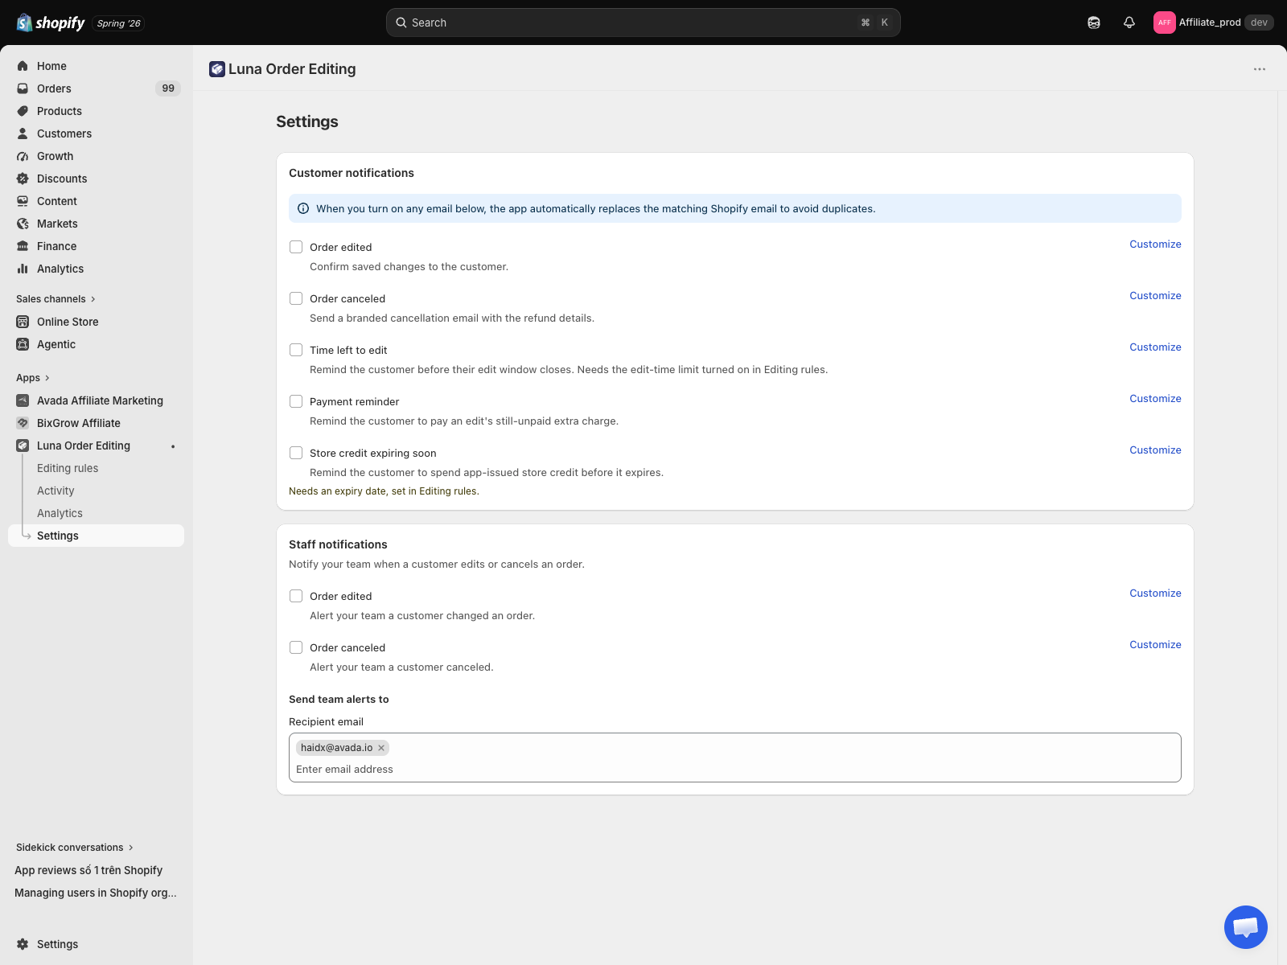Expand the Apps section

pos(33,378)
